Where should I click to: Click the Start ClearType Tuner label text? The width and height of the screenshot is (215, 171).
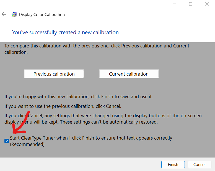(x=91, y=138)
